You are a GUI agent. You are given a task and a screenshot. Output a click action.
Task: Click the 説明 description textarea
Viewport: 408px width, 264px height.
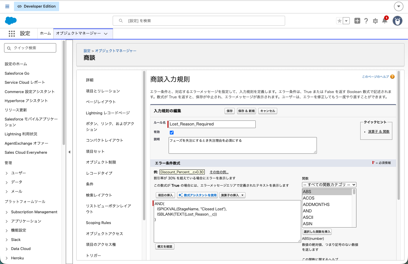click(x=243, y=145)
